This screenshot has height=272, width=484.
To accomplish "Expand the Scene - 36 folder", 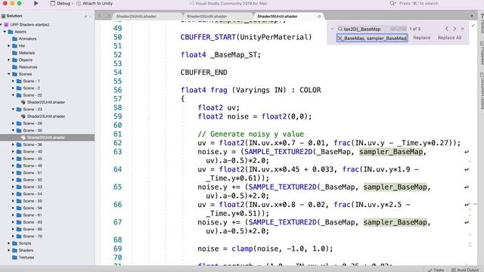I will point(14,144).
